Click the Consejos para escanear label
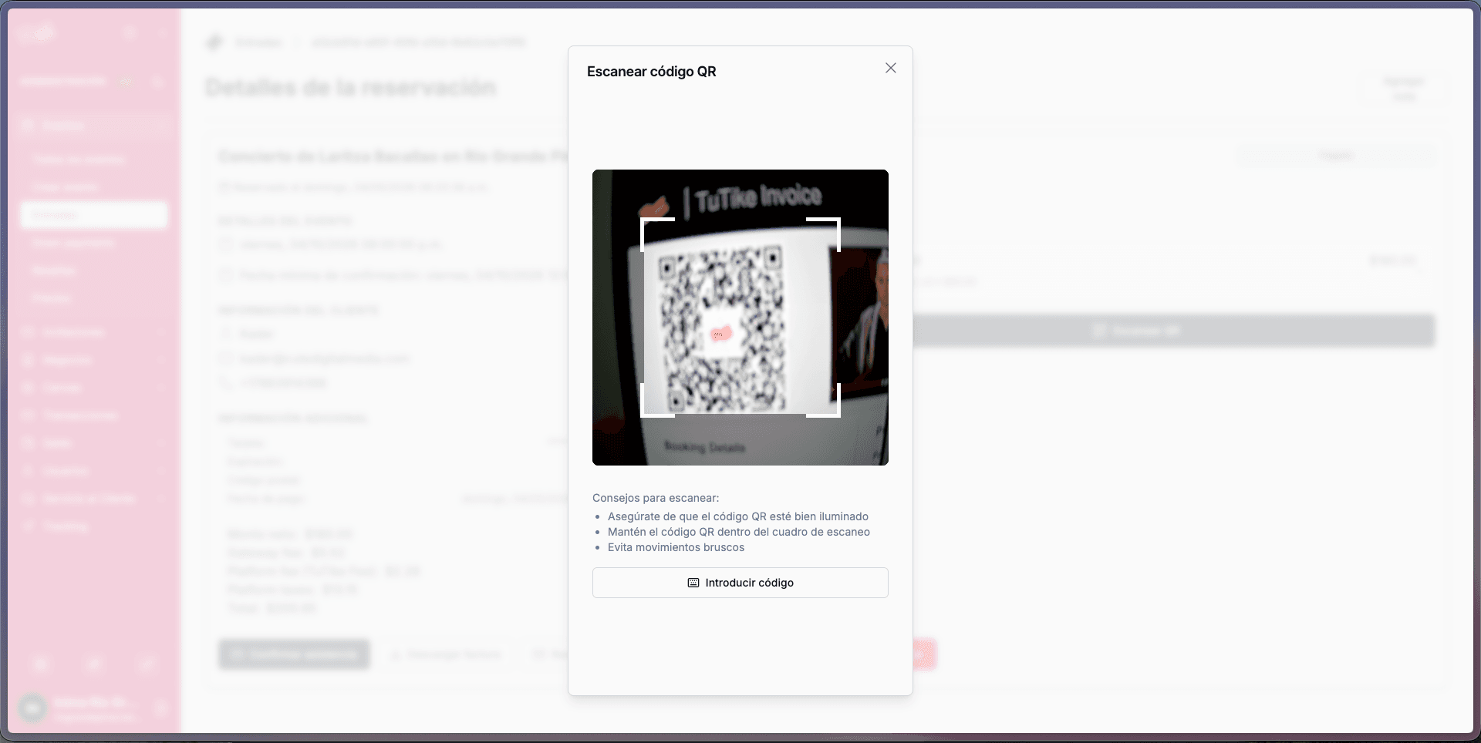The image size is (1481, 743). (x=656, y=498)
